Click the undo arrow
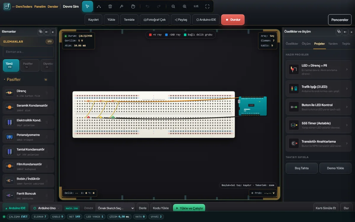 (x=147, y=6)
